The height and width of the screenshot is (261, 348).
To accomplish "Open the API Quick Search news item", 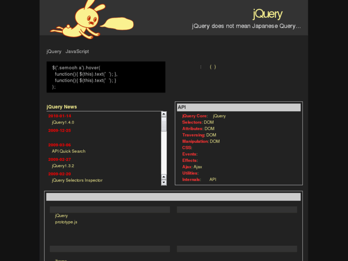I will click(x=68, y=151).
